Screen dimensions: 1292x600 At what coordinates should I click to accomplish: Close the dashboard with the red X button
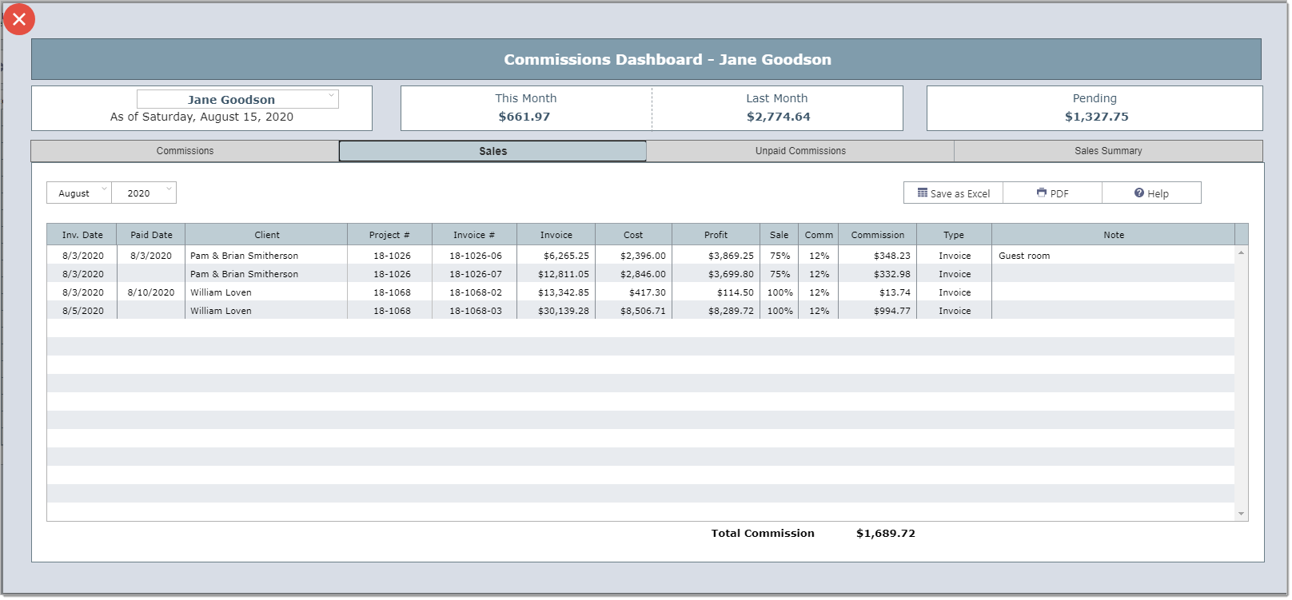19,19
